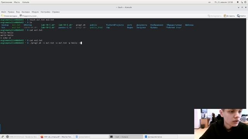Open the Приложения panel menu
This screenshot has height=139, width=248.
[6, 2]
